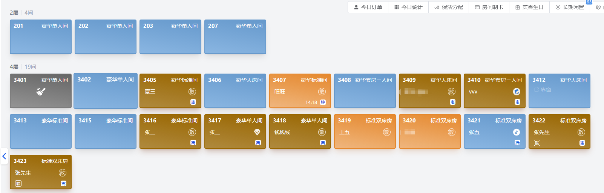Image resolution: width=604 pixels, height=193 pixels.
Task: Open 房间制卡 card maker
Action: click(x=489, y=7)
